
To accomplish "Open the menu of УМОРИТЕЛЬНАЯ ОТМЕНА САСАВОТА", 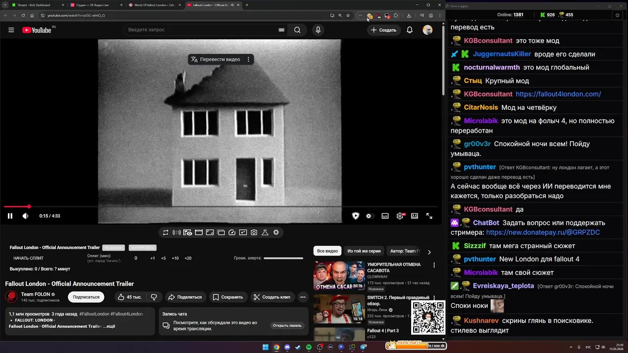I will pyautogui.click(x=434, y=265).
